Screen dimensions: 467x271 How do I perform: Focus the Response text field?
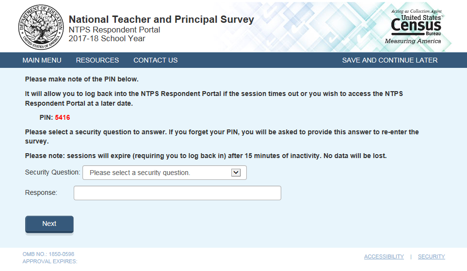coord(177,193)
